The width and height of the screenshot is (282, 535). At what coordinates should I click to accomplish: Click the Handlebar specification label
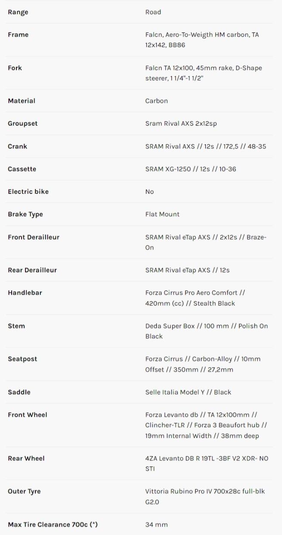point(25,293)
